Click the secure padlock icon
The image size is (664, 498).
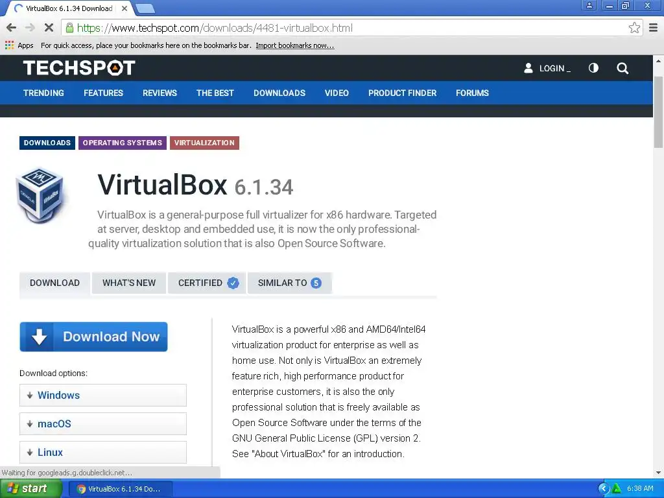[x=69, y=28]
